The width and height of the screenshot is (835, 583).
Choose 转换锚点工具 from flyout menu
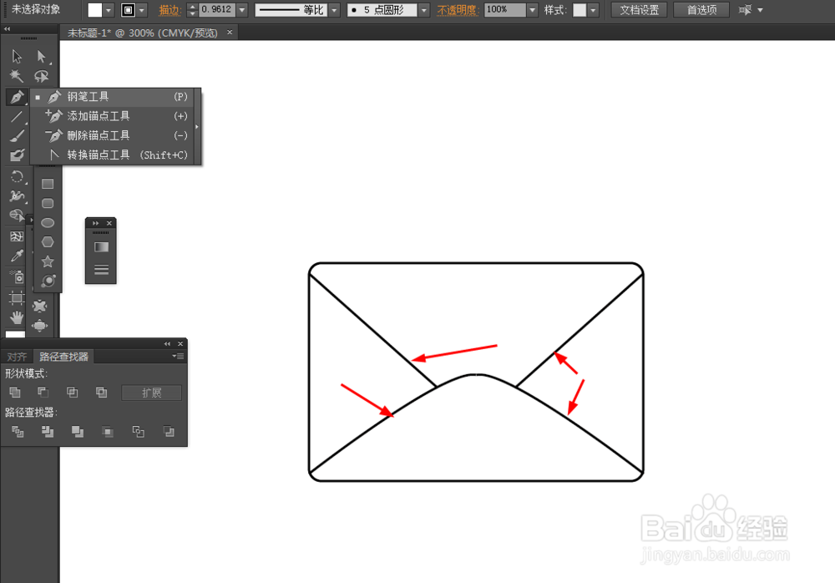coord(114,155)
